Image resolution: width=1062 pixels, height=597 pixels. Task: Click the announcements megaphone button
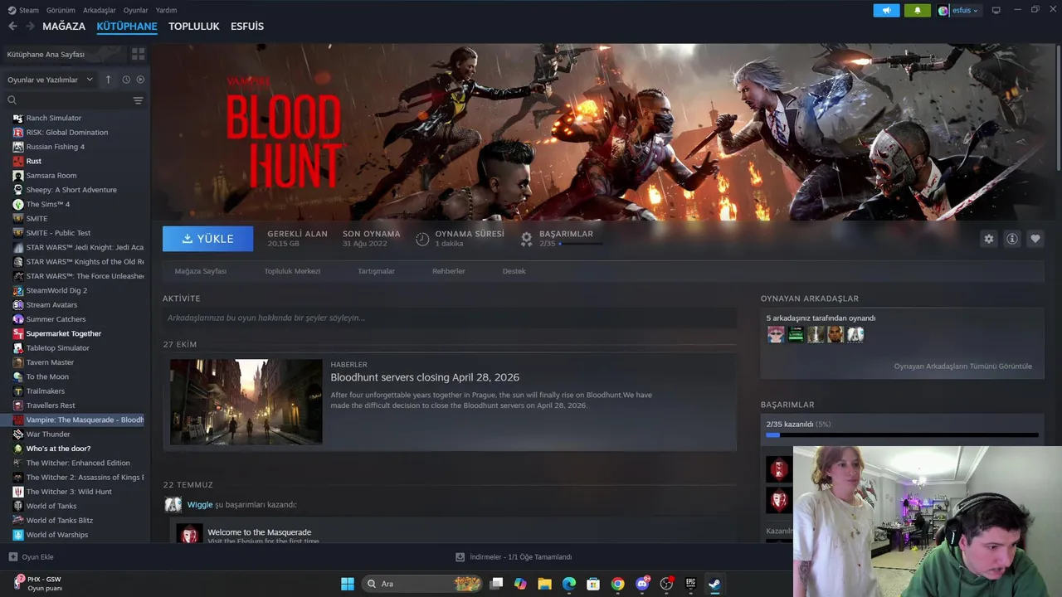[x=886, y=11]
